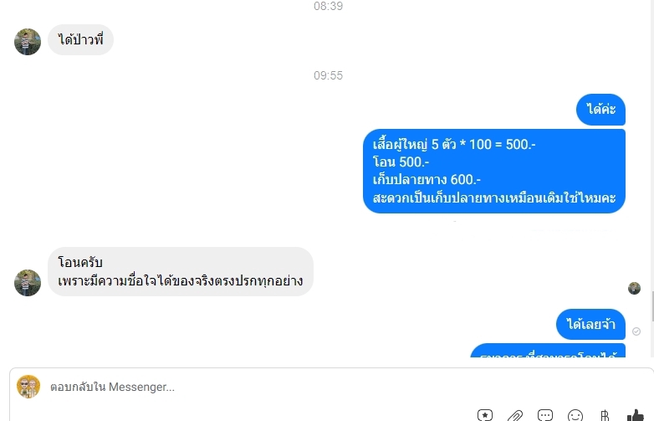This screenshot has width=654, height=421.
Task: Send a thumbs-up like
Action: [636, 416]
